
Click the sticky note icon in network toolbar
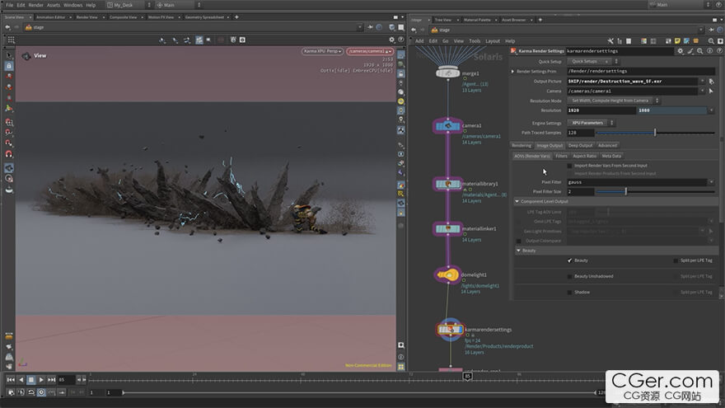[677, 41]
